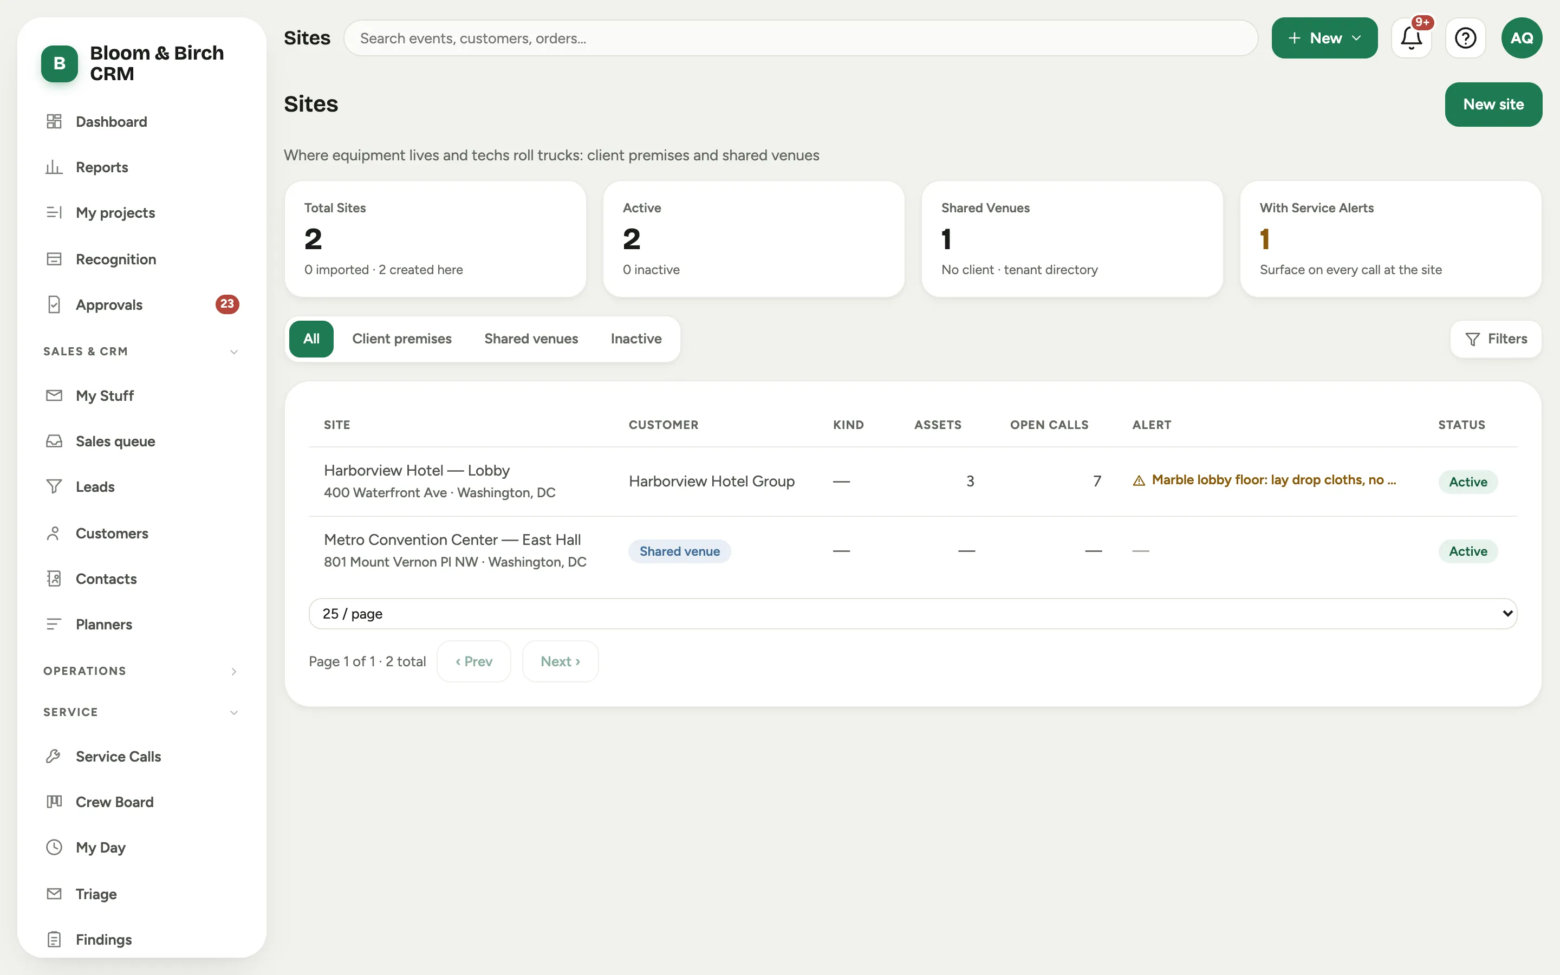The width and height of the screenshot is (1560, 975).
Task: Click the Prev page button
Action: pyautogui.click(x=474, y=661)
